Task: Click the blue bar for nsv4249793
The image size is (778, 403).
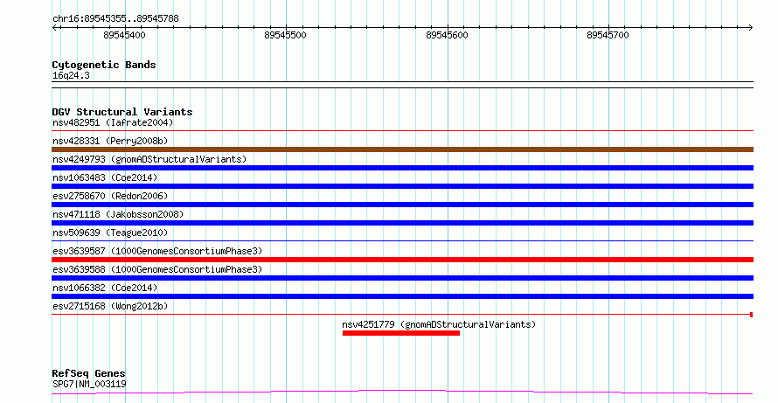Action: 402,168
